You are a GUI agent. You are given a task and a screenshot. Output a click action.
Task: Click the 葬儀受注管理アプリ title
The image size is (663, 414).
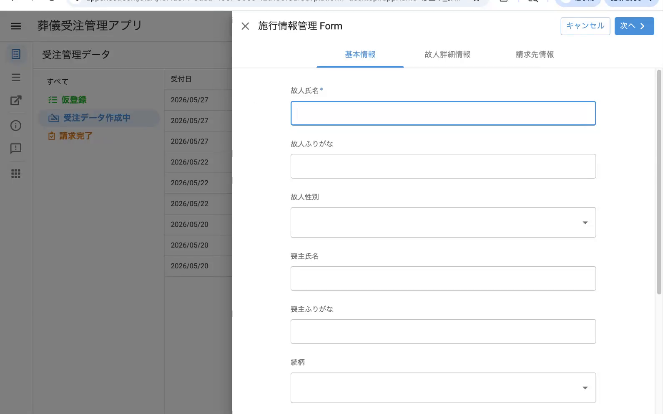click(90, 26)
